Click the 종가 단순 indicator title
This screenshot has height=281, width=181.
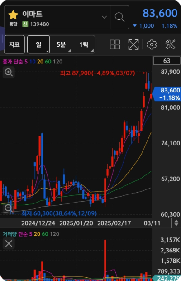(x=13, y=62)
